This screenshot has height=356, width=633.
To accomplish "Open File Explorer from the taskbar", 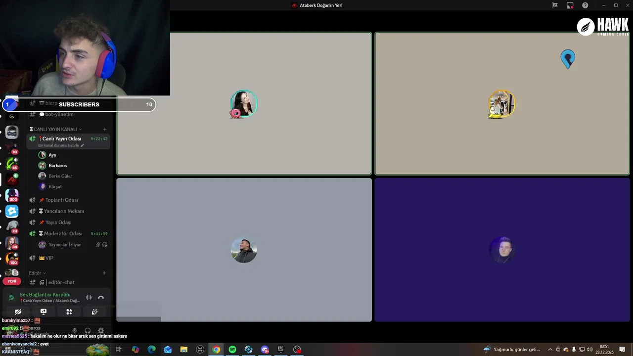I will coord(183,350).
